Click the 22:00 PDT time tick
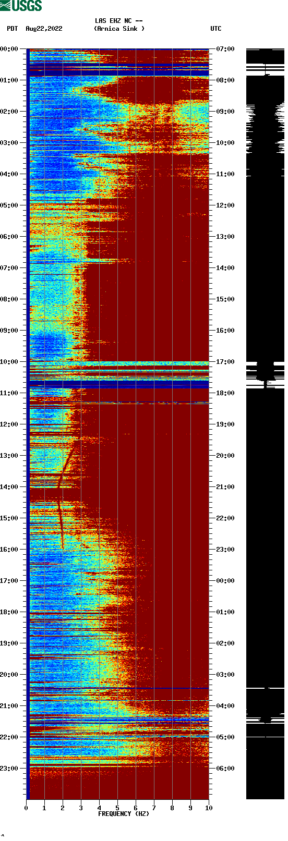 click(x=9, y=737)
